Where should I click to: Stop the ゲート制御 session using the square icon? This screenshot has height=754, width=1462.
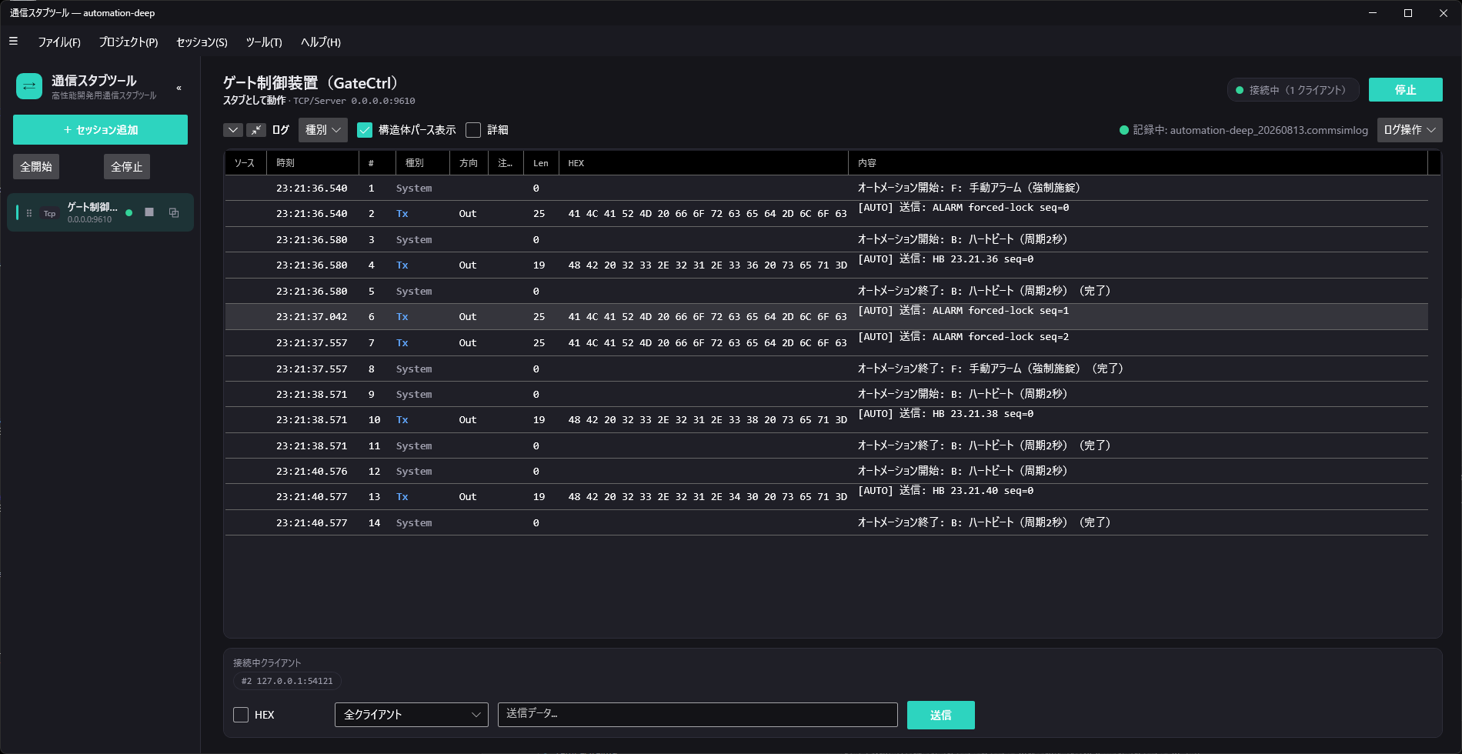tap(149, 212)
